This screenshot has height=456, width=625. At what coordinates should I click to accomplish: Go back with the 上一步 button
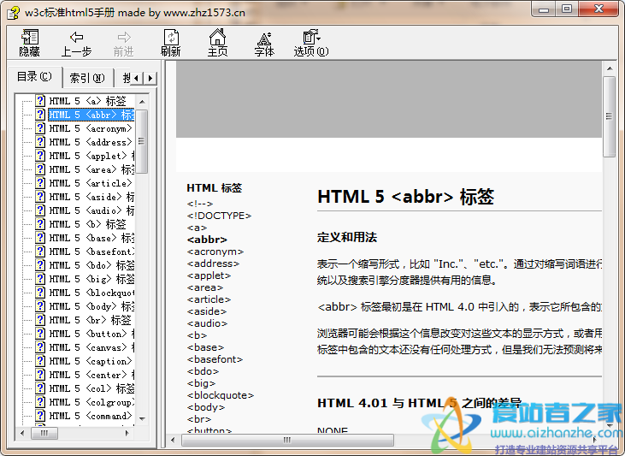[76, 42]
